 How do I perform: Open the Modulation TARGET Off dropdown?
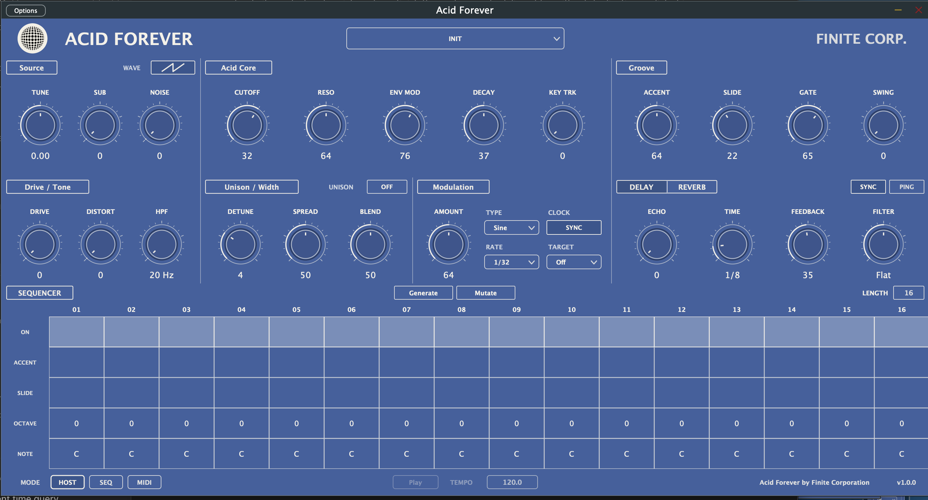click(574, 262)
